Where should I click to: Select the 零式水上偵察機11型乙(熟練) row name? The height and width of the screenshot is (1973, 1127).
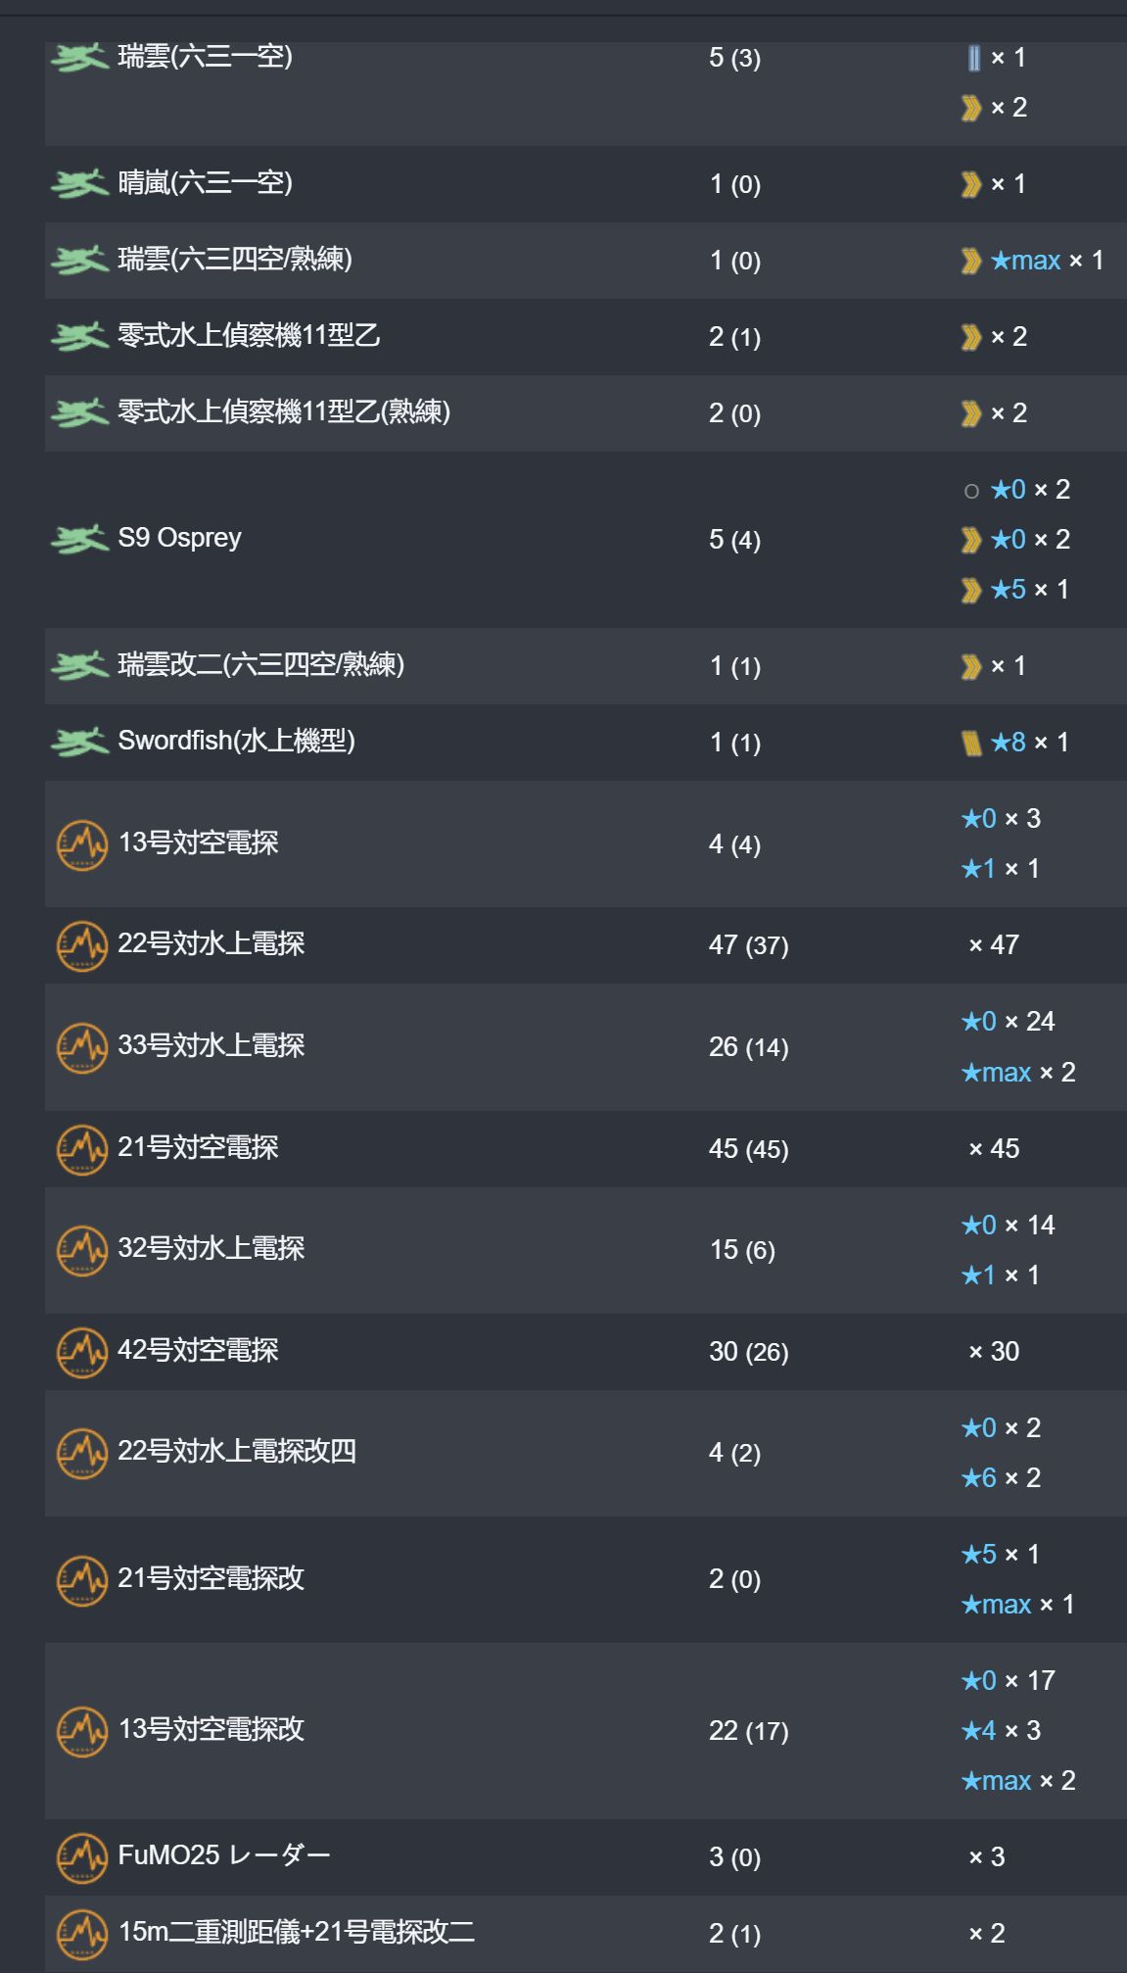(284, 411)
